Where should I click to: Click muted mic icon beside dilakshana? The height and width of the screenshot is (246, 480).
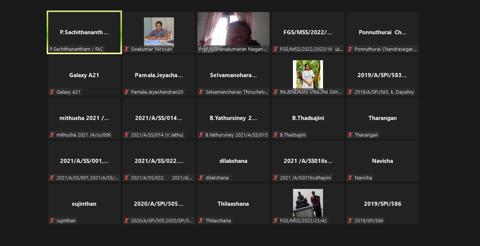point(201,178)
